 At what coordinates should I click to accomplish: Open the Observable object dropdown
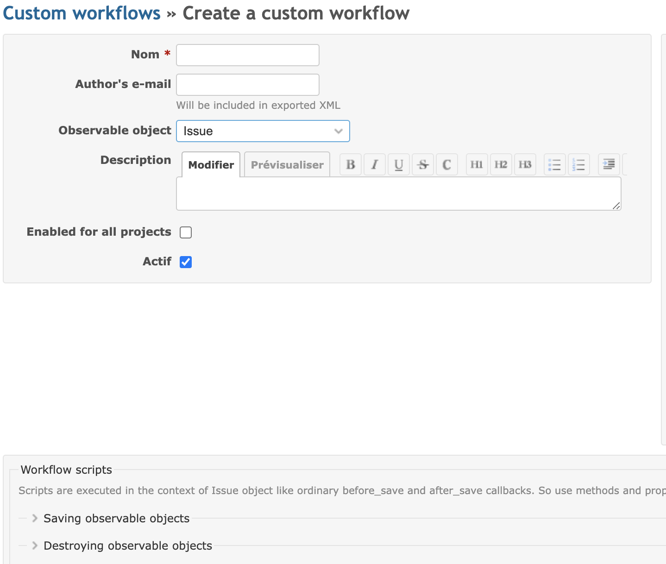tap(263, 131)
